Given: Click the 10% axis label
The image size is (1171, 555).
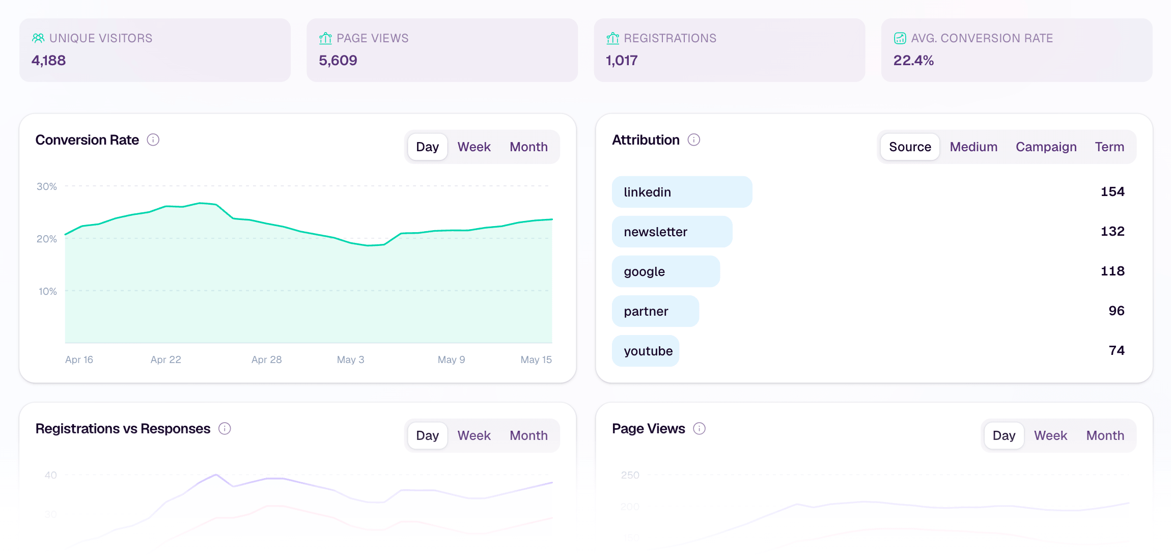Looking at the screenshot, I should (x=48, y=291).
